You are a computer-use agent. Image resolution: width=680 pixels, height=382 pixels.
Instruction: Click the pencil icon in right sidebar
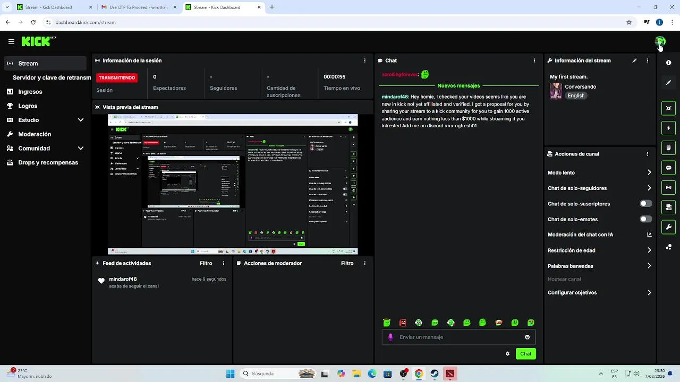click(x=668, y=82)
